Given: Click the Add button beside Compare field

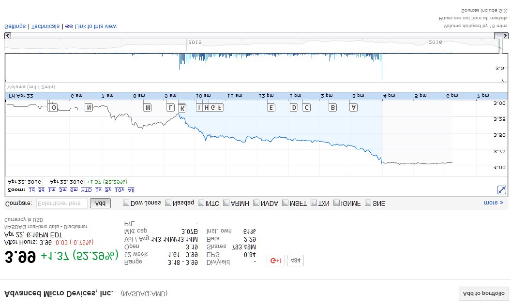Looking at the screenshot, I should click(x=100, y=203).
